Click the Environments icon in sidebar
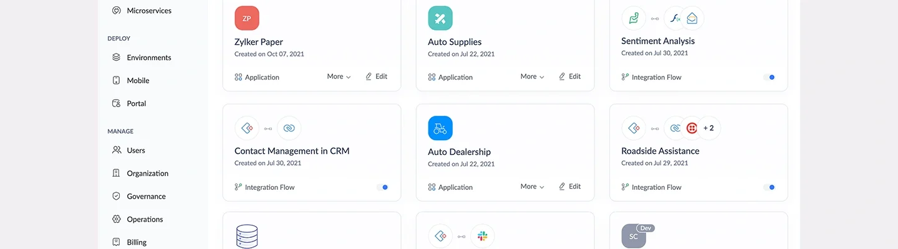 point(116,57)
